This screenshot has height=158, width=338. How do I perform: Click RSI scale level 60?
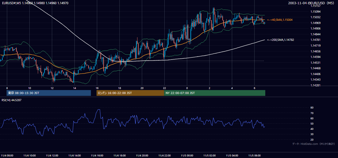coord(312,118)
